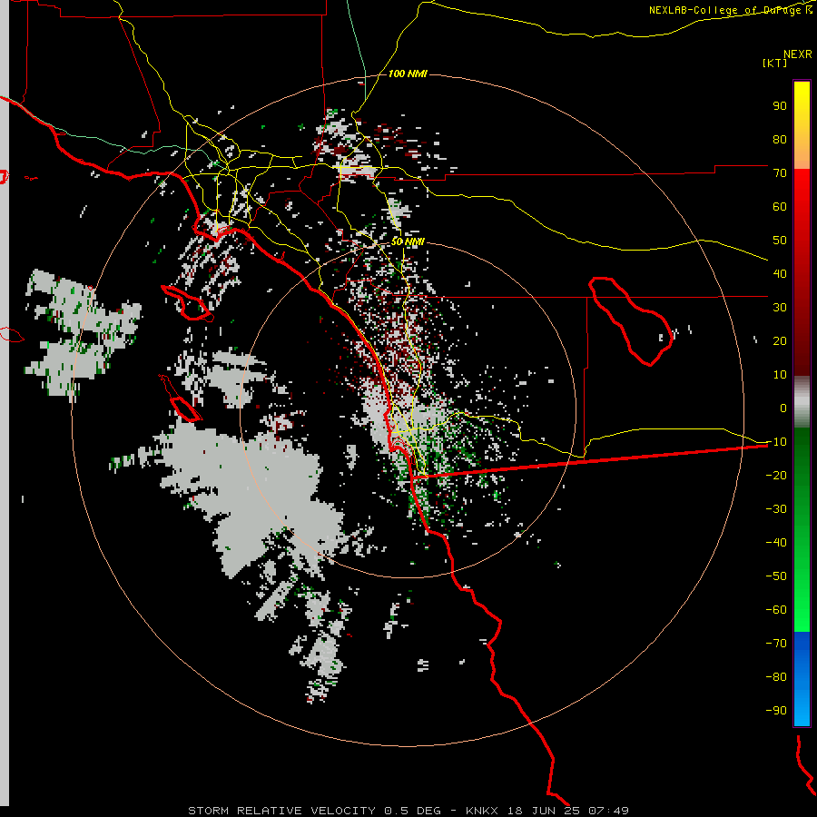Click the blue bottom segment of the colorbar
Viewport: 817px width, 817px height.
coord(802,678)
